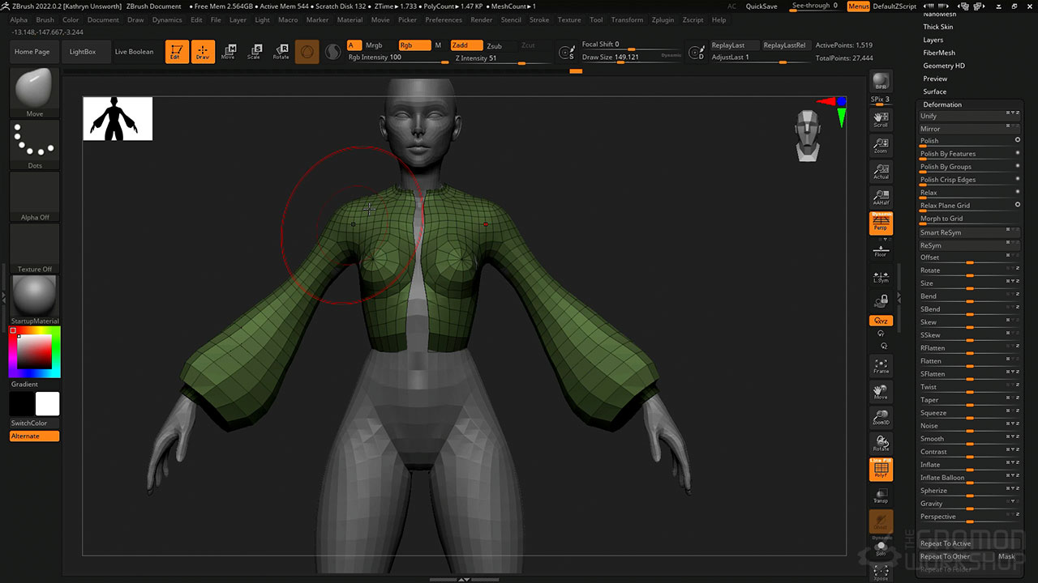Image resolution: width=1038 pixels, height=583 pixels.
Task: Click the silhouette thumbnail preview in viewport
Action: [x=118, y=118]
